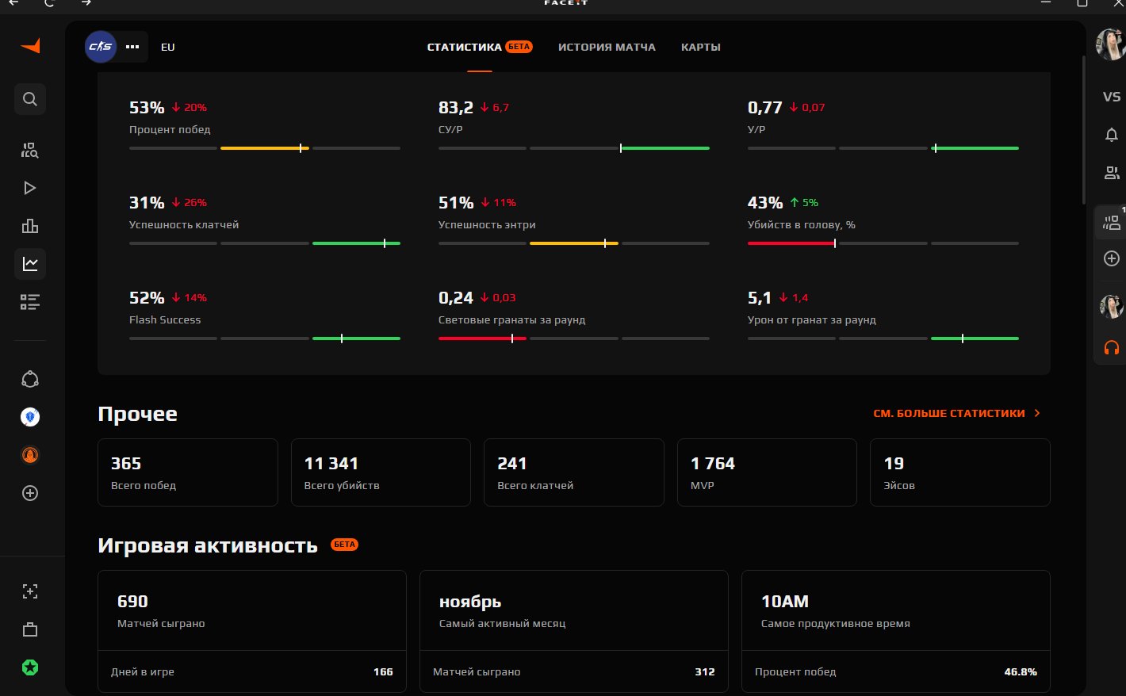Open the top-right profile avatar
The image size is (1126, 696).
pyautogui.click(x=1110, y=45)
